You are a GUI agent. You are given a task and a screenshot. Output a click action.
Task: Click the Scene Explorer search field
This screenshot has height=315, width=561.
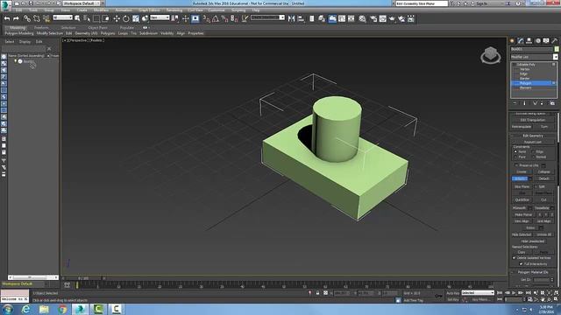pyautogui.click(x=24, y=49)
